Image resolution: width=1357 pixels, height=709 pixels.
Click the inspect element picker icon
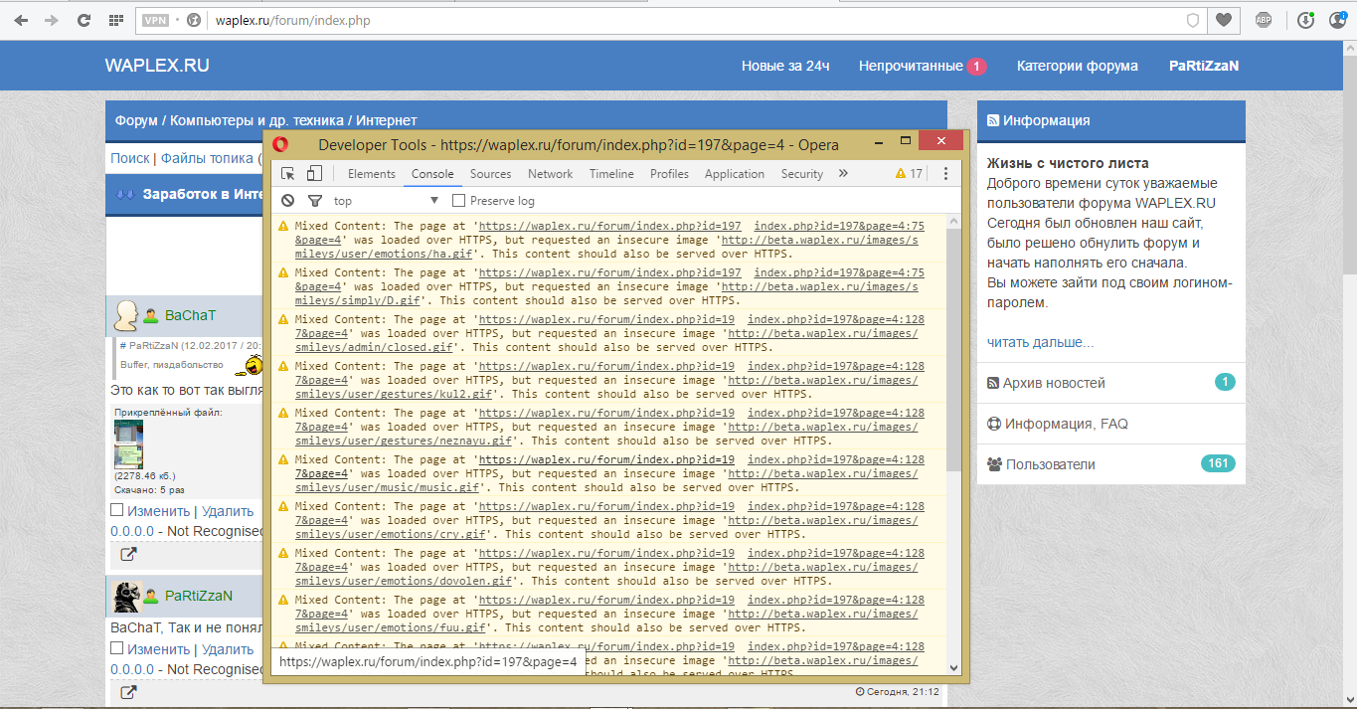[288, 174]
